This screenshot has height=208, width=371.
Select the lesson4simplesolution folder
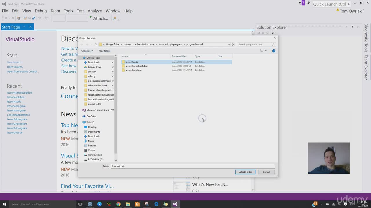pos(137,66)
